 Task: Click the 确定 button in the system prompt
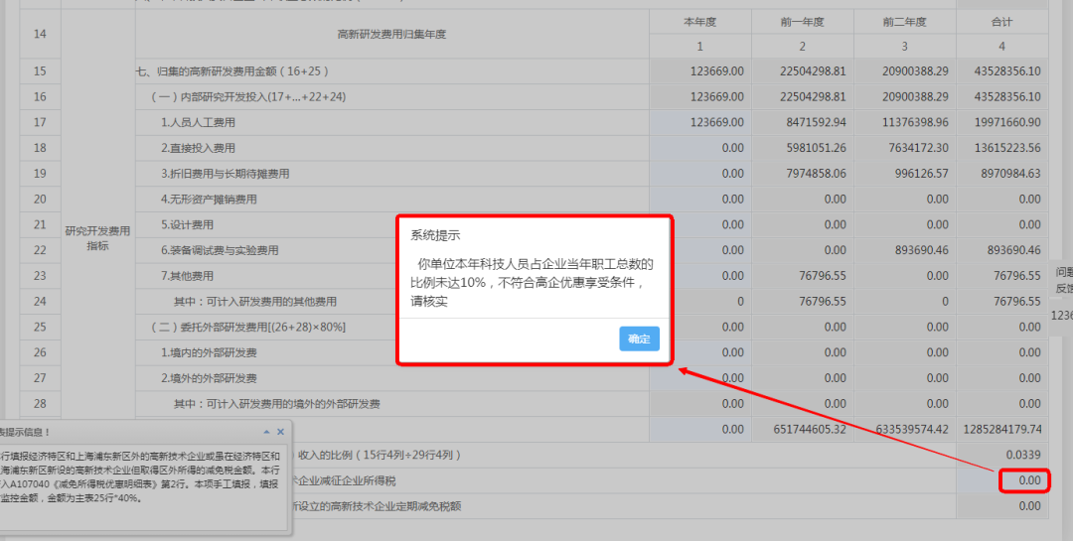[639, 338]
